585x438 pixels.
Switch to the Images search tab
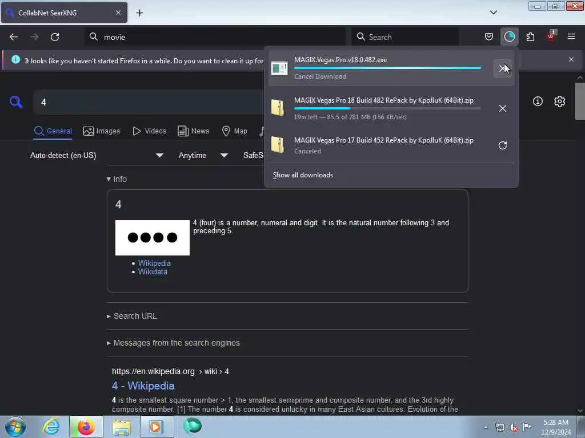click(102, 131)
